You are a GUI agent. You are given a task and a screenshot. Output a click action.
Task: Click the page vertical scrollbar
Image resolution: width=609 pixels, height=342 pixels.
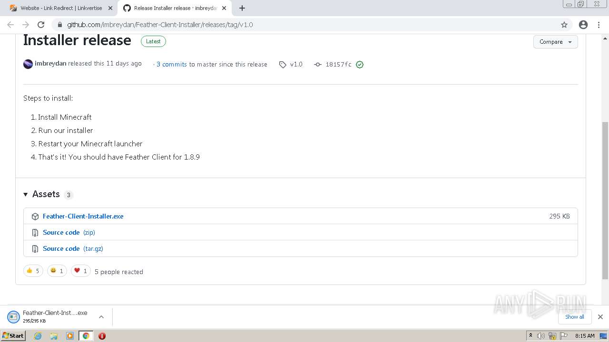pyautogui.click(x=605, y=201)
